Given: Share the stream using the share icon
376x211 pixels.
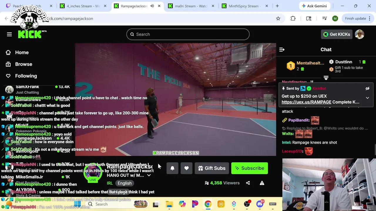Looking at the screenshot, I should coord(248,183).
